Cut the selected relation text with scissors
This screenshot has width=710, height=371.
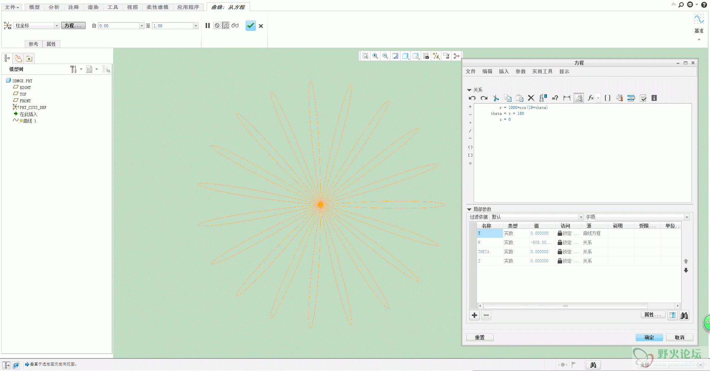pos(496,98)
